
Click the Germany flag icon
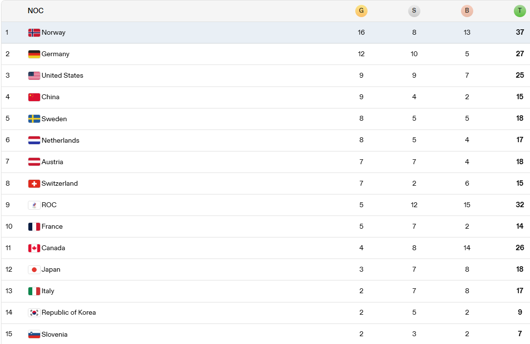coord(34,54)
